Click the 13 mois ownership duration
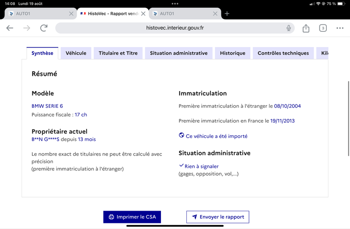Screen dimensions: 350x229 coord(87,139)
